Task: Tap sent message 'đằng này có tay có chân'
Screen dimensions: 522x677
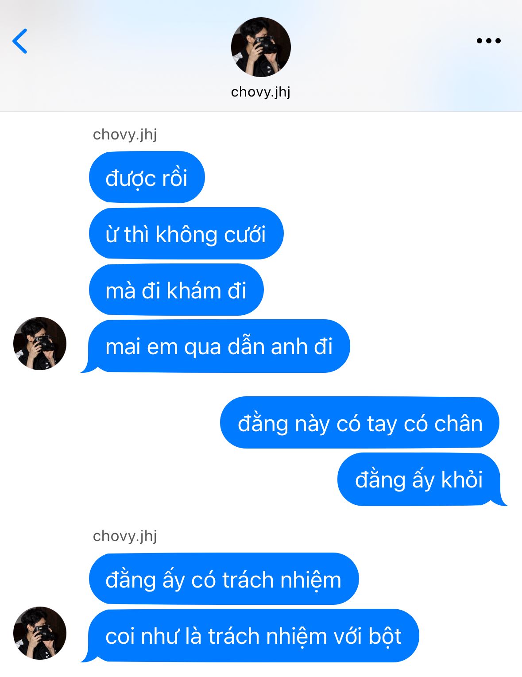Action: 360,422
